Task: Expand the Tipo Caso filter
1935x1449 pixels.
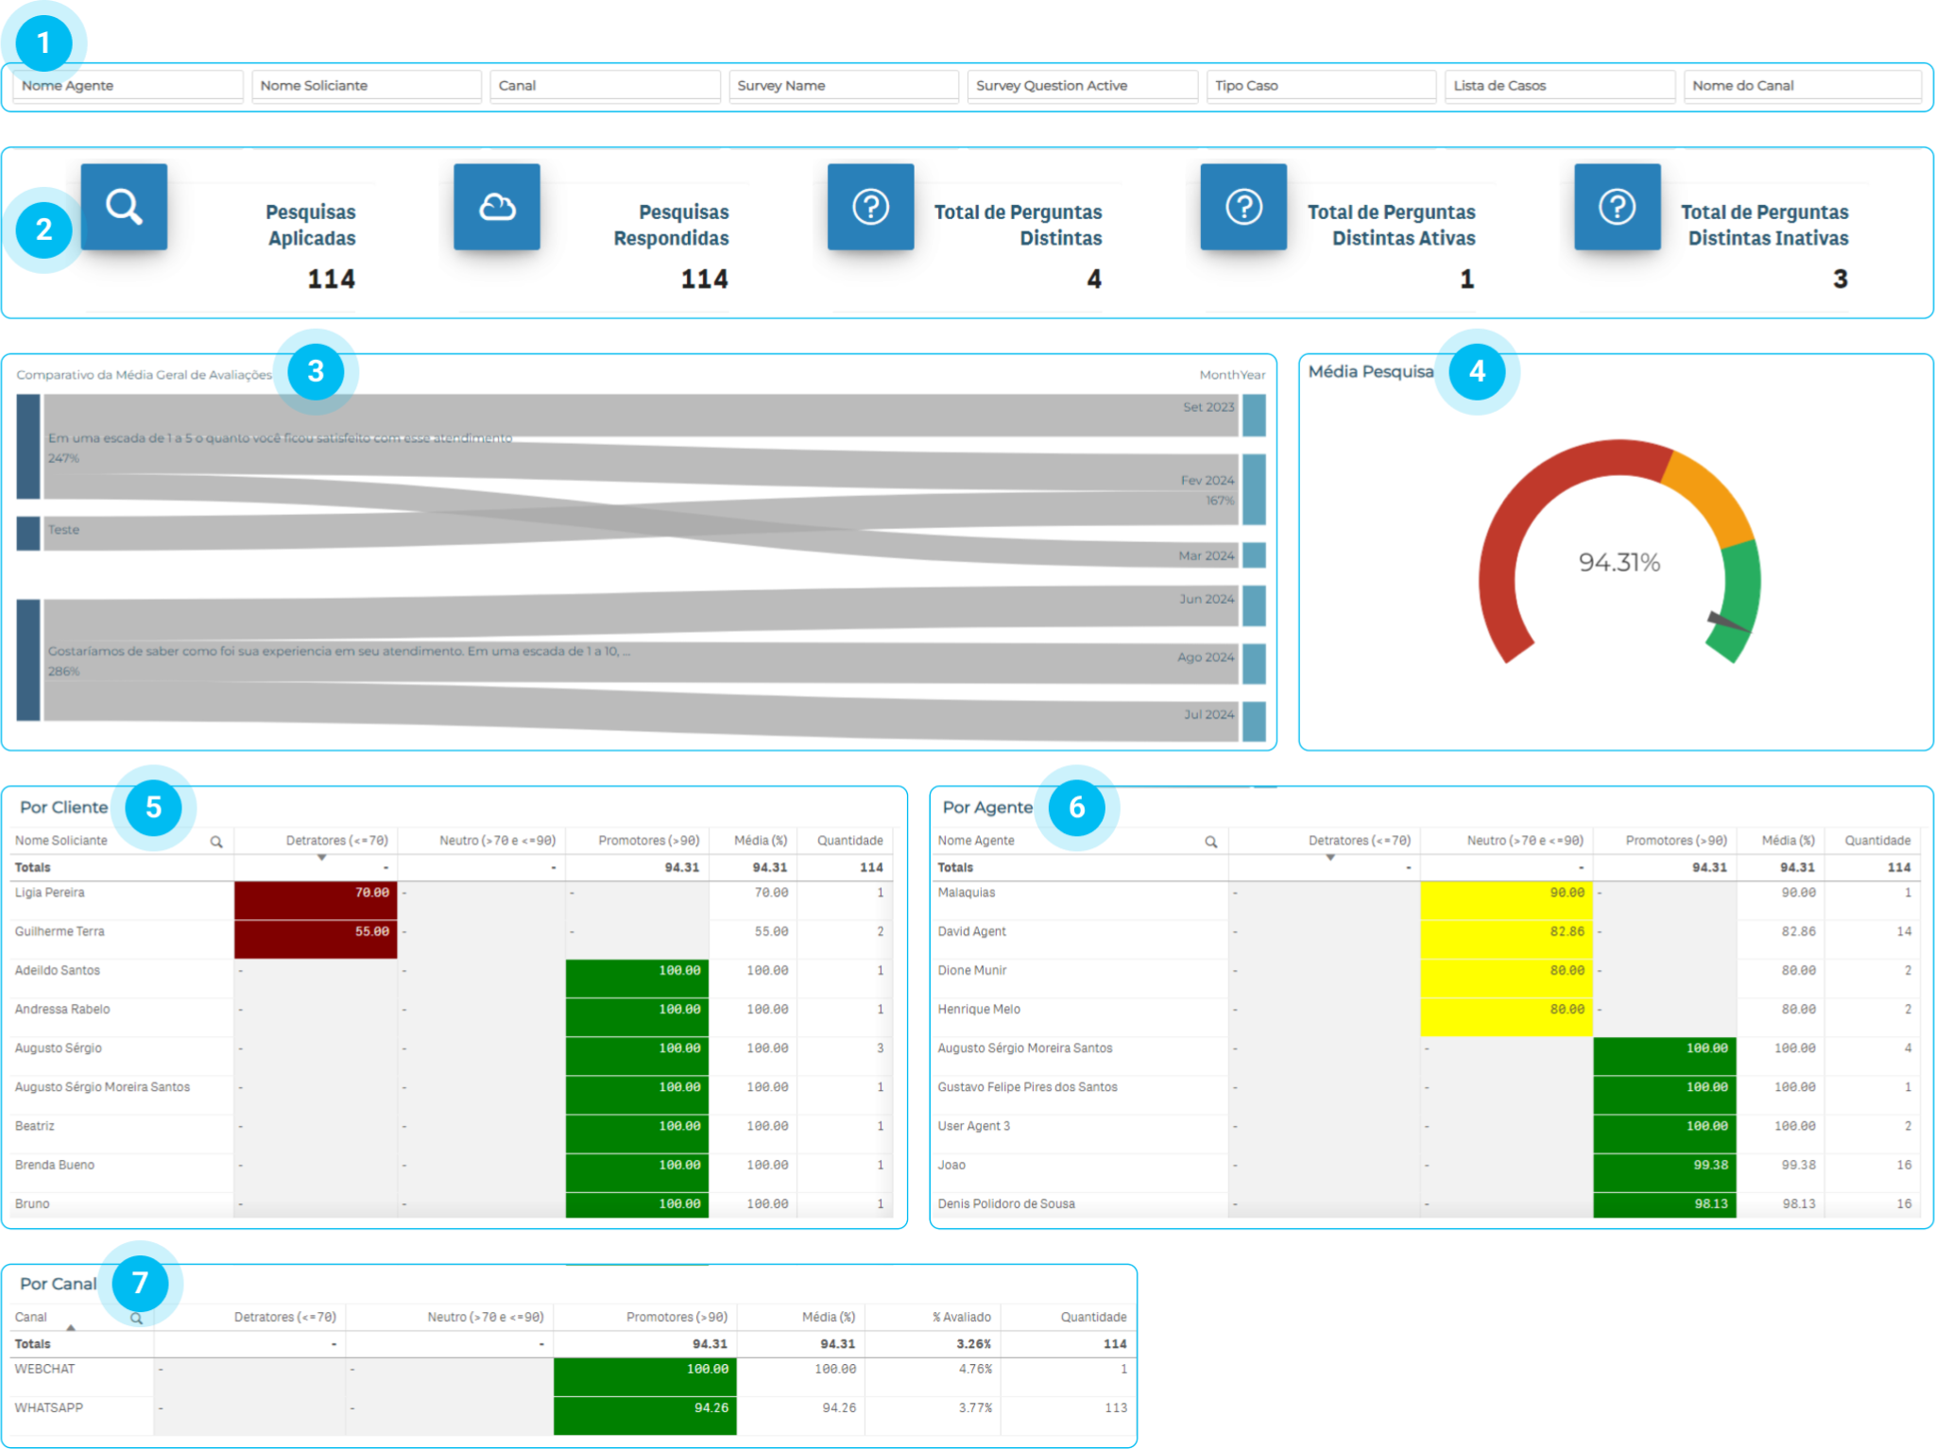Action: (1320, 86)
